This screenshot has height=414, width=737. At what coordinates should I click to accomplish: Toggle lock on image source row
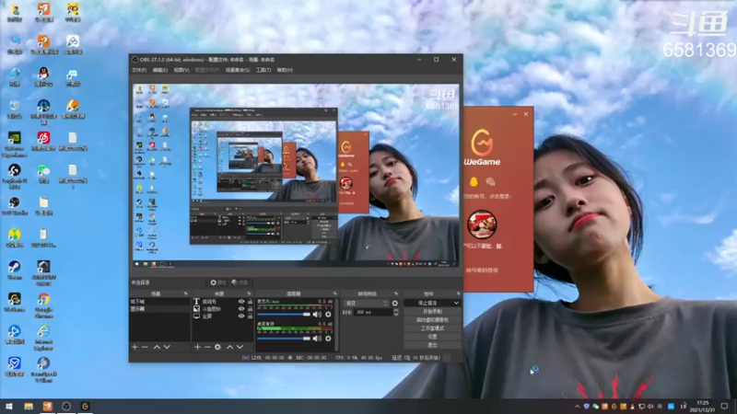pos(250,309)
